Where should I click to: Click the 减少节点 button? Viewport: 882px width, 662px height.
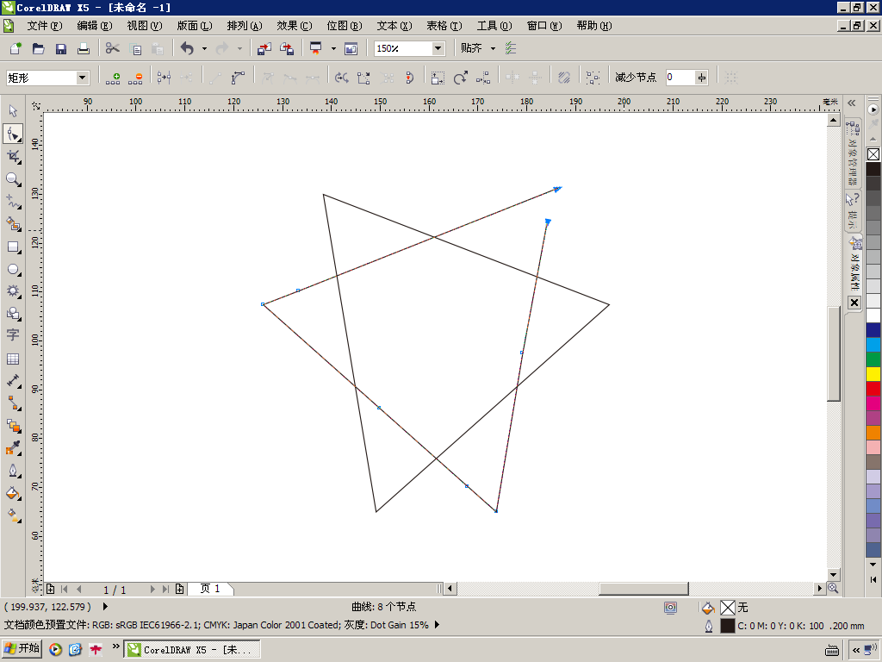636,78
